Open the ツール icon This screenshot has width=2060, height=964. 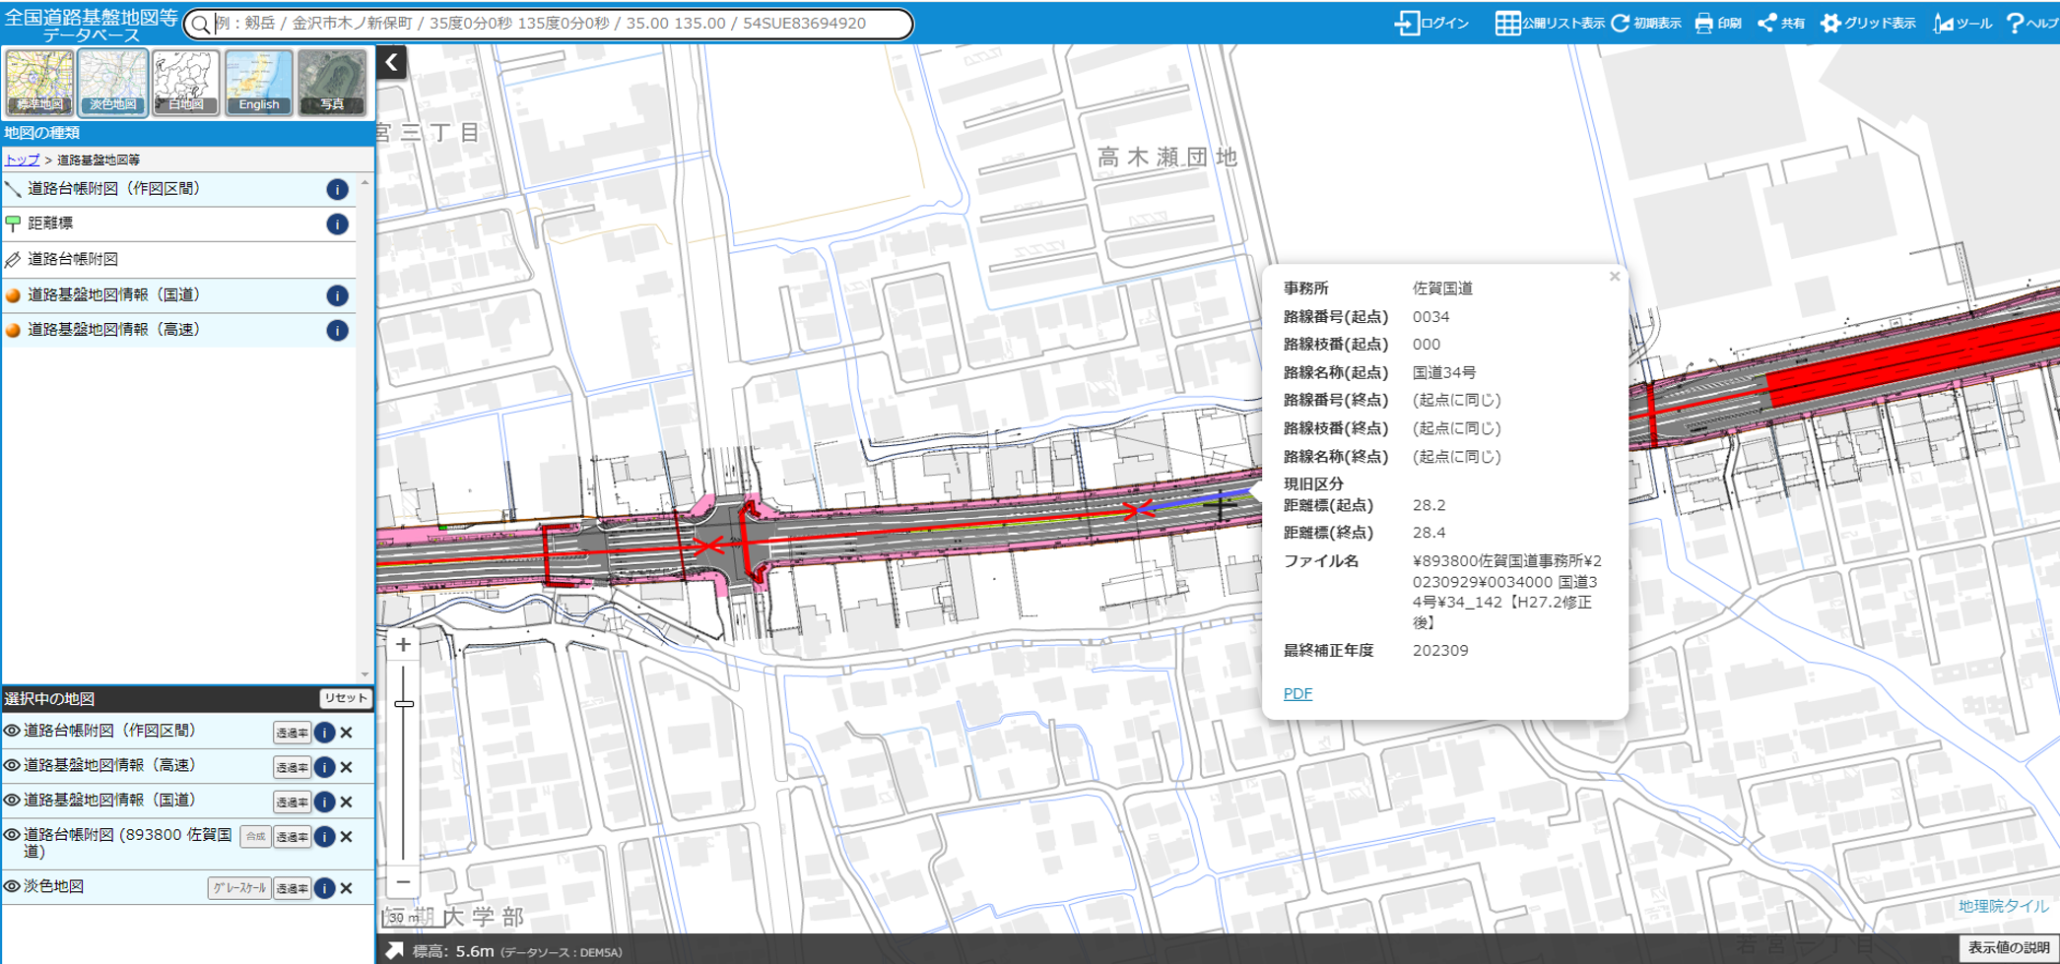tap(1943, 22)
